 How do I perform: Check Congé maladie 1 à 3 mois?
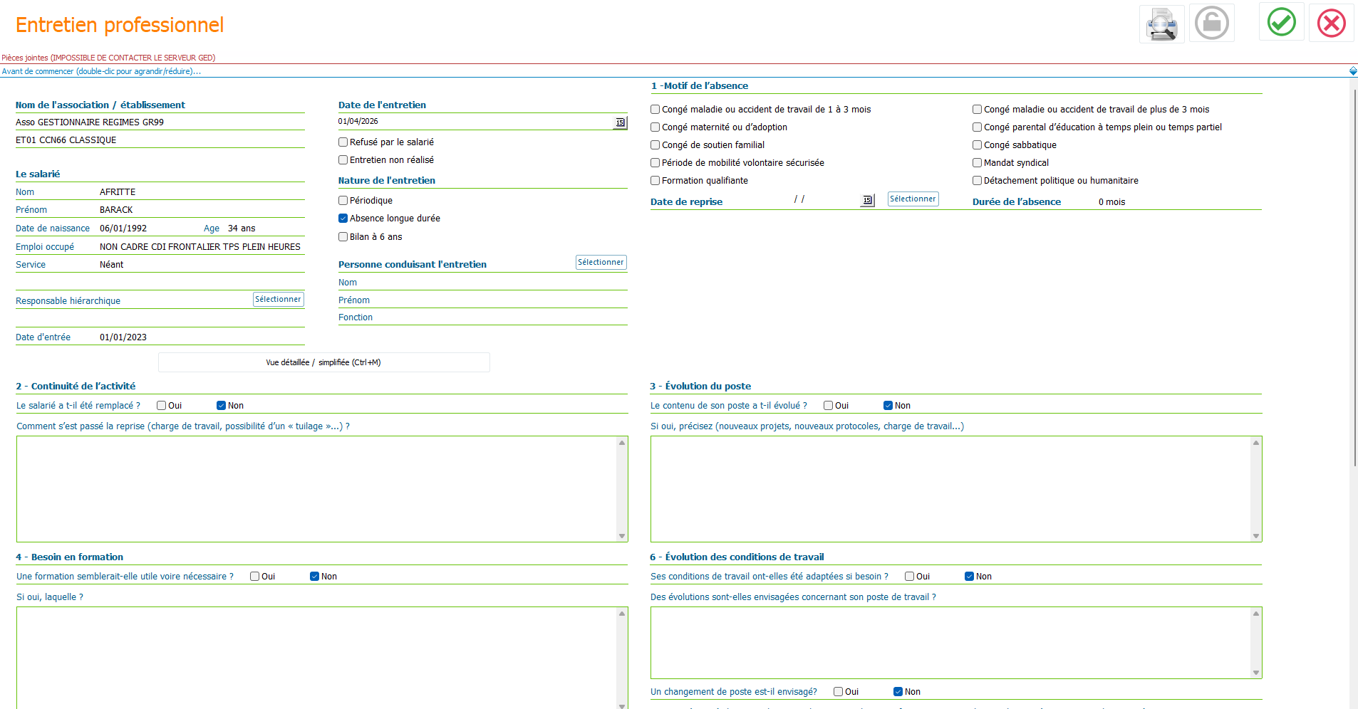pyautogui.click(x=655, y=110)
